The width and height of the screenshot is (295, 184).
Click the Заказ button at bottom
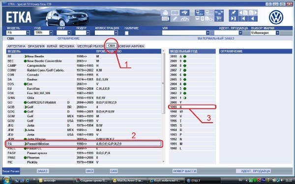point(42,171)
